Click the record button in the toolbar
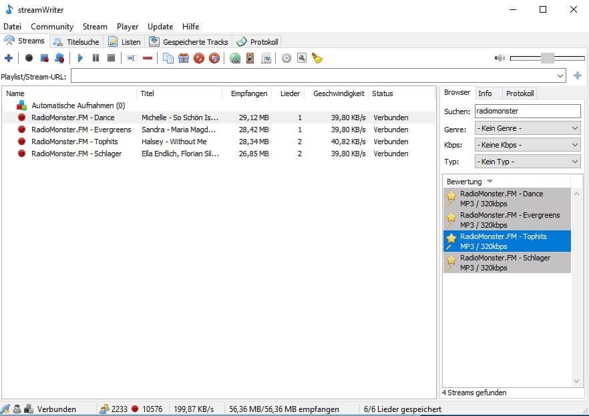Image resolution: width=589 pixels, height=416 pixels. point(29,59)
